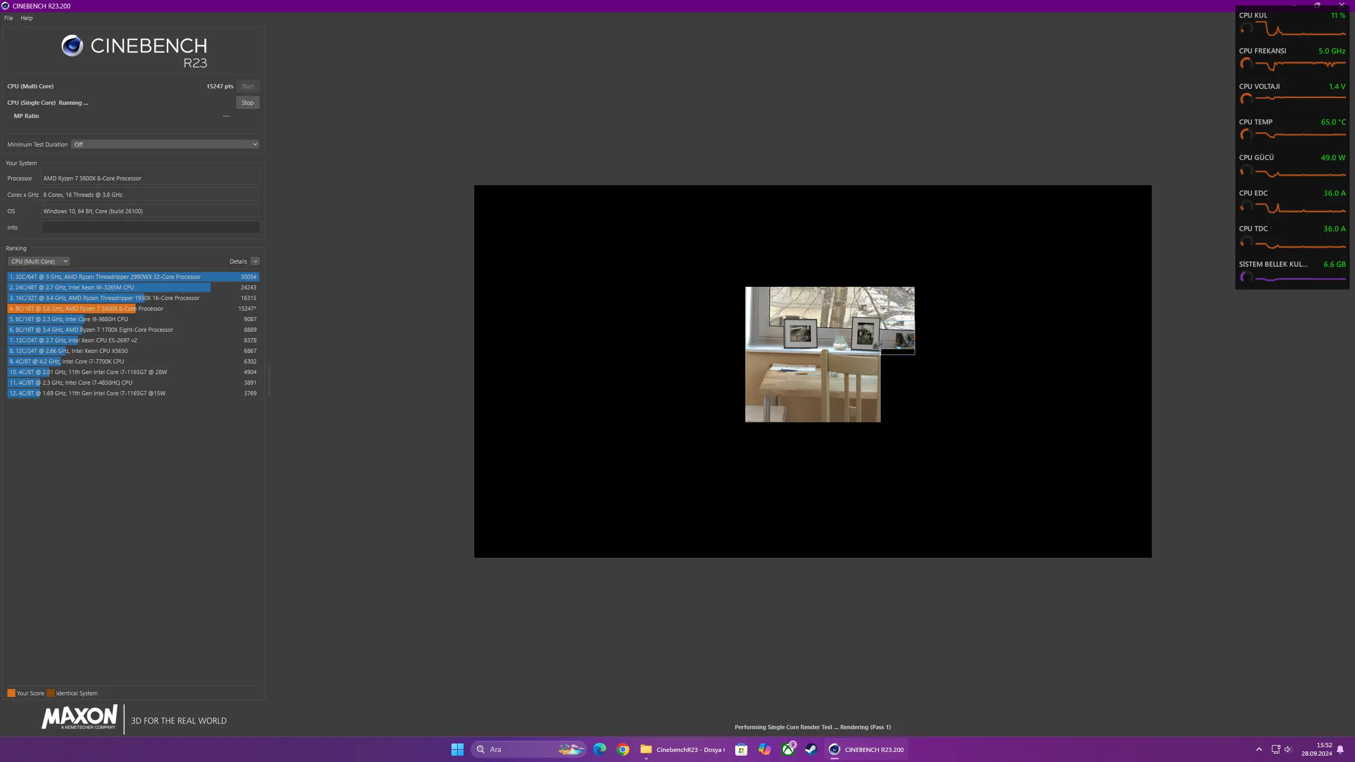
Task: Click CPU TEMP gauge icon
Action: [x=1246, y=135]
